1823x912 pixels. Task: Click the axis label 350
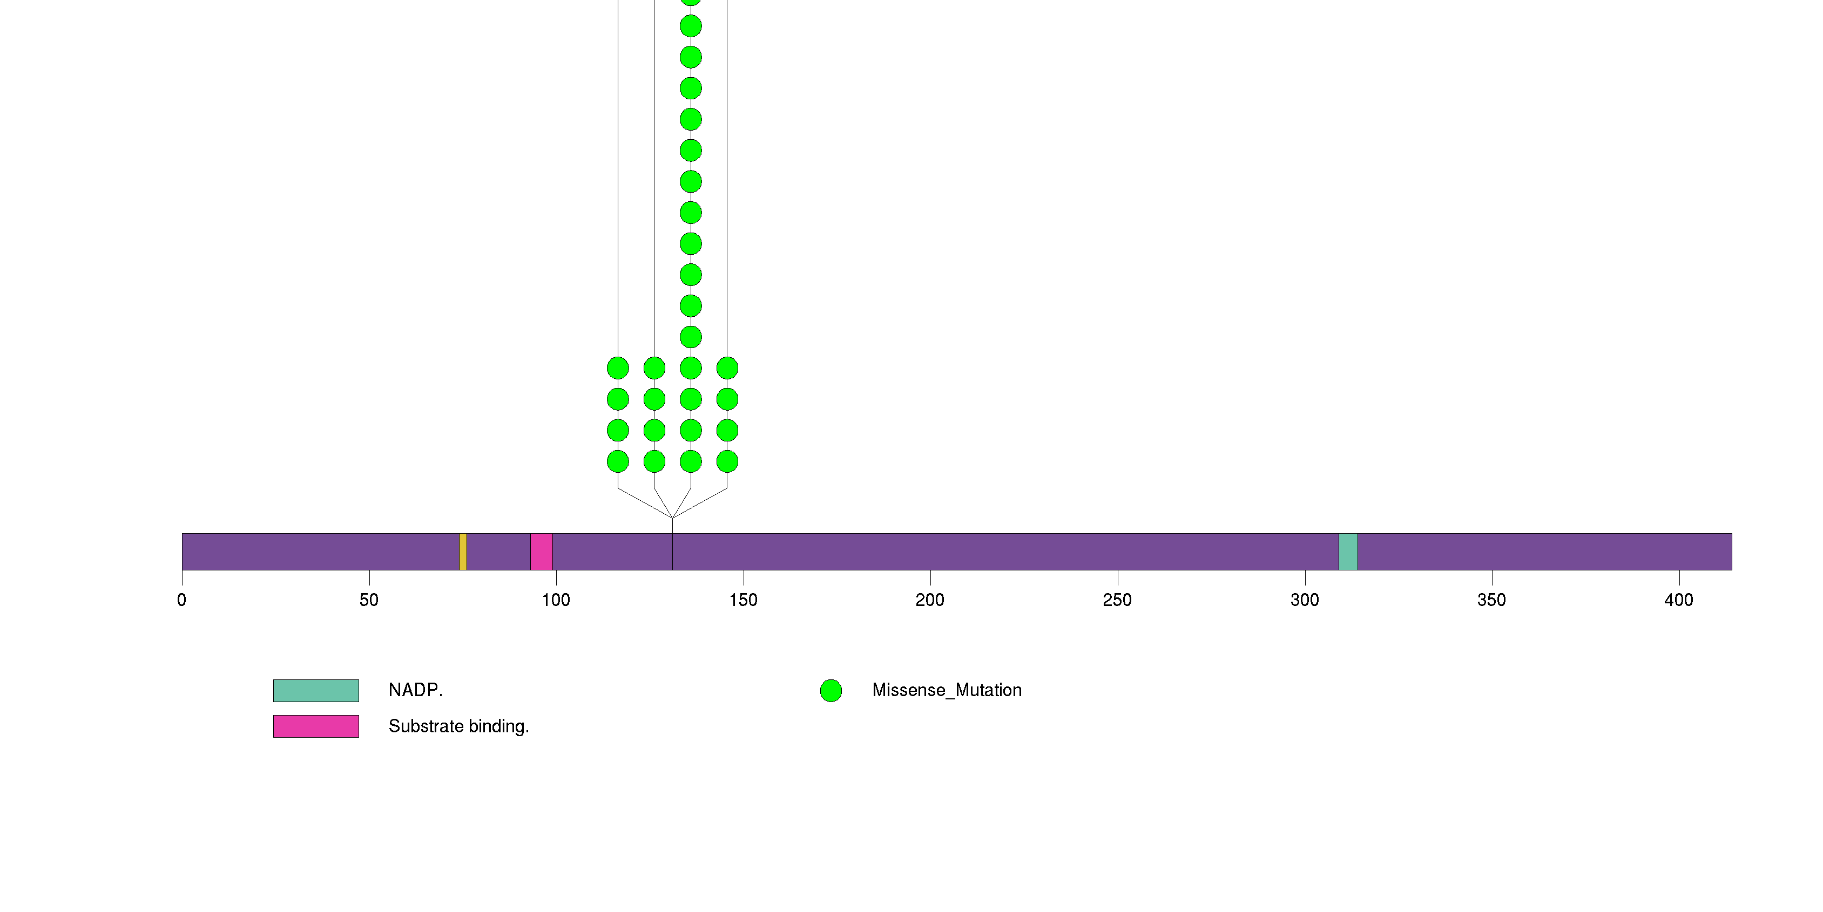point(1491,600)
